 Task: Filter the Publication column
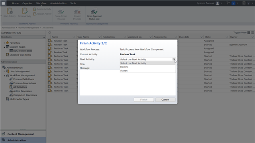(x=125, y=37)
